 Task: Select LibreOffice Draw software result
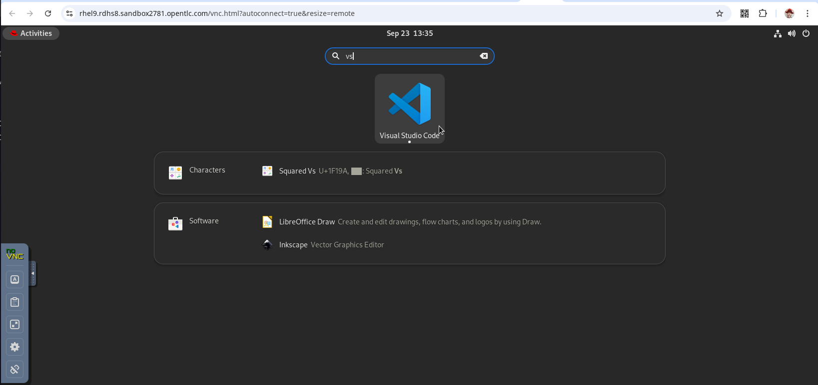[402, 222]
